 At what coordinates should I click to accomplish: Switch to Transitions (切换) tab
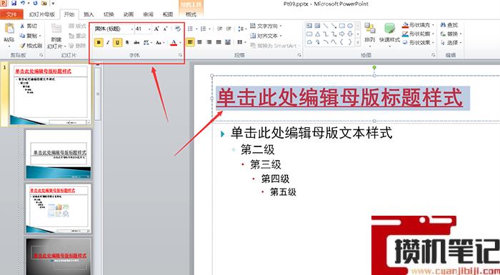click(x=109, y=14)
